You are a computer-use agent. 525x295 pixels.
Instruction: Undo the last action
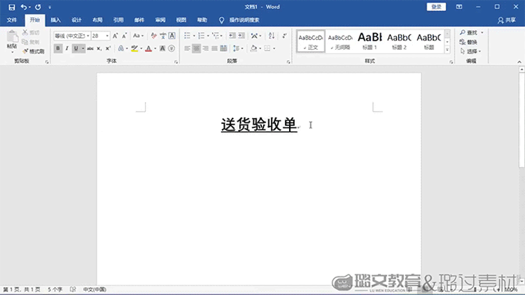pos(23,7)
